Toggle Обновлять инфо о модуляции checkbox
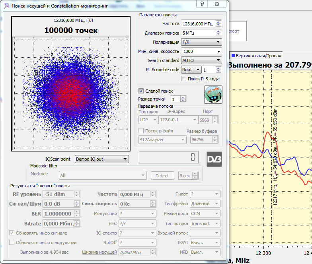 (x=12, y=243)
